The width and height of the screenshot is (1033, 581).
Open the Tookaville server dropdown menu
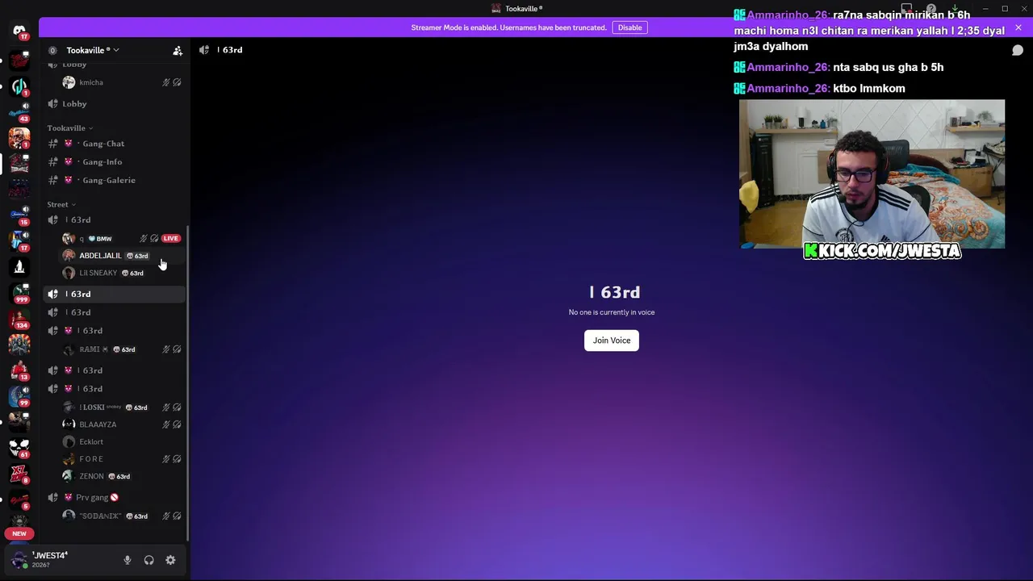coord(93,50)
